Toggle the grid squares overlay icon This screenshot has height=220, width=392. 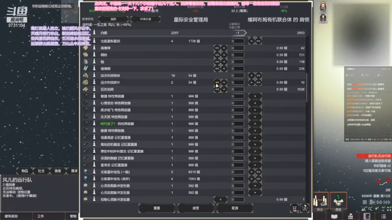[x=389, y=208]
